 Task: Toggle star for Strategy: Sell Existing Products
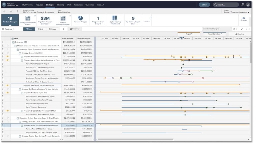(8, 89)
